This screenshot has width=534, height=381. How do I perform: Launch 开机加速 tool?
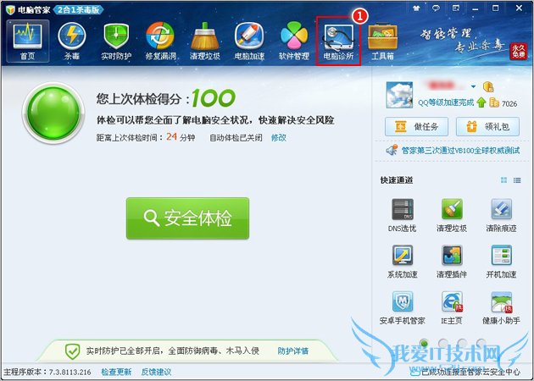click(x=501, y=262)
